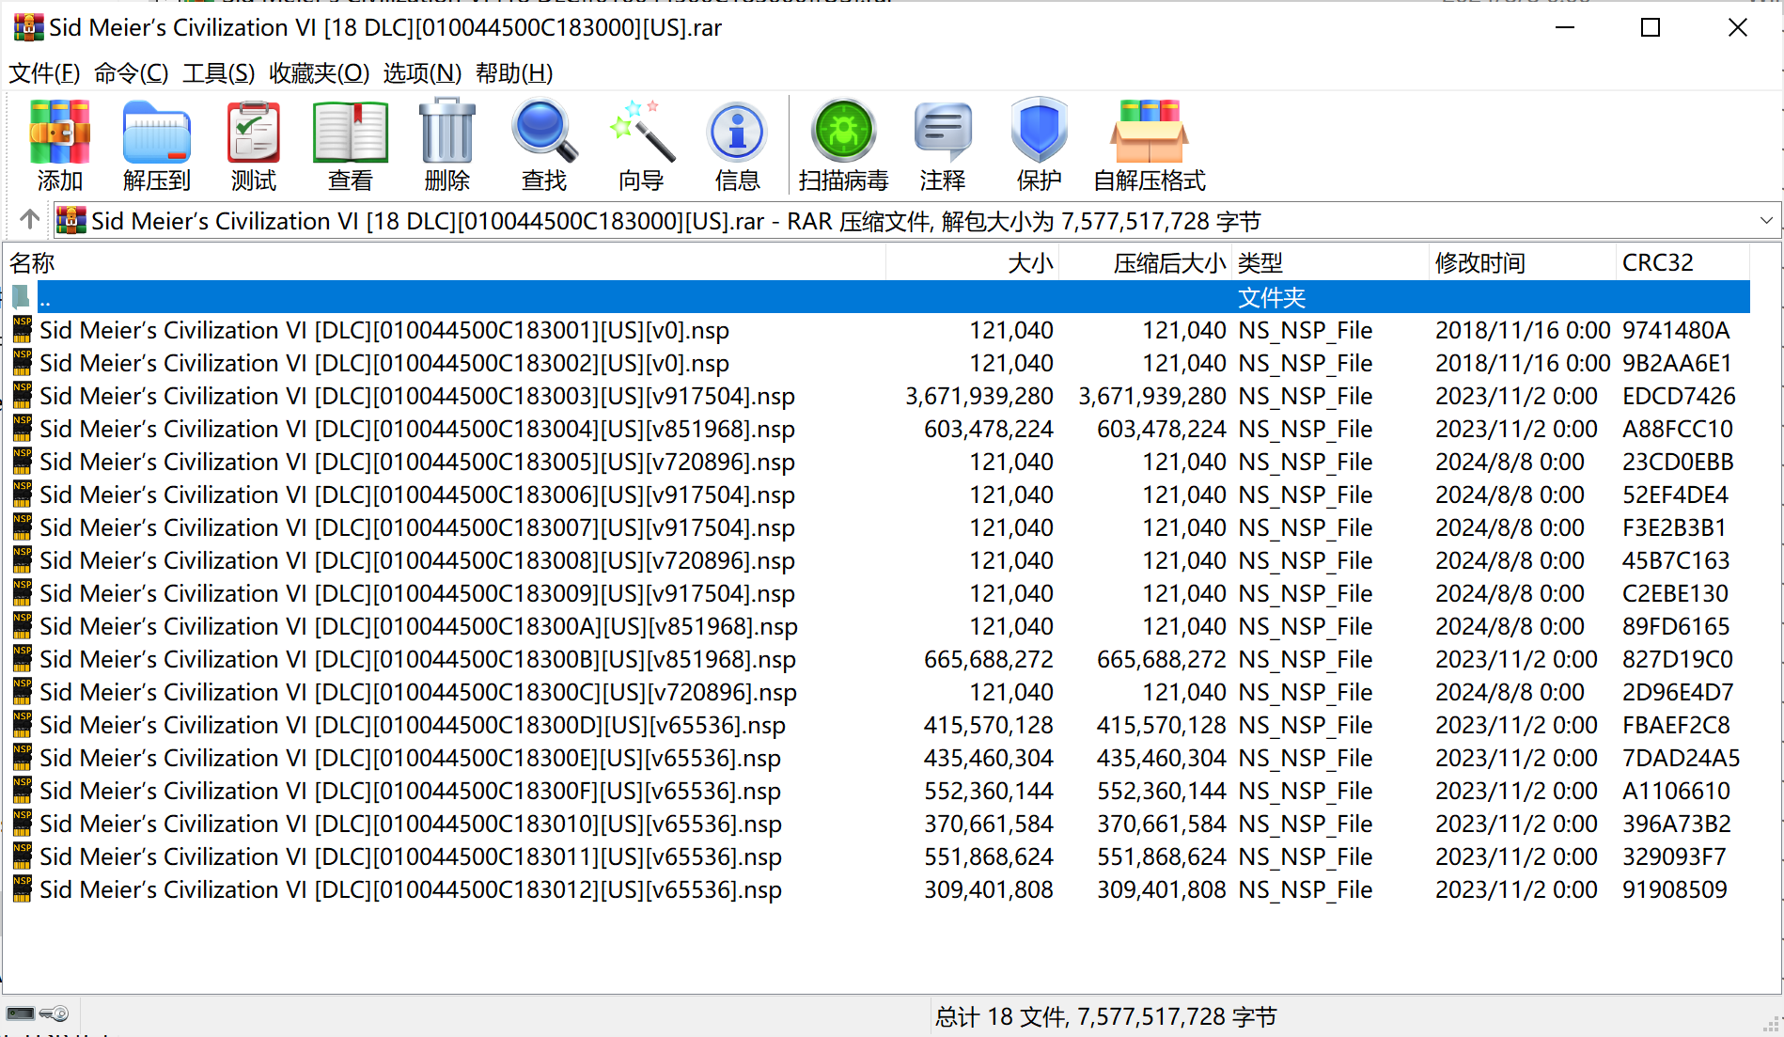Select the file ending 010044500C183003 v917504.nsp
1784x1037 pixels.
coord(416,397)
